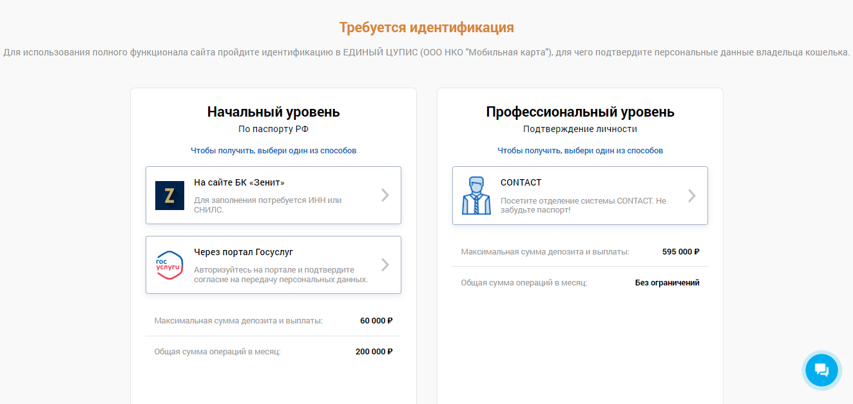Click 'Авторизуйтесь на портале' description text
Screen dimensions: 853x404
point(281,274)
